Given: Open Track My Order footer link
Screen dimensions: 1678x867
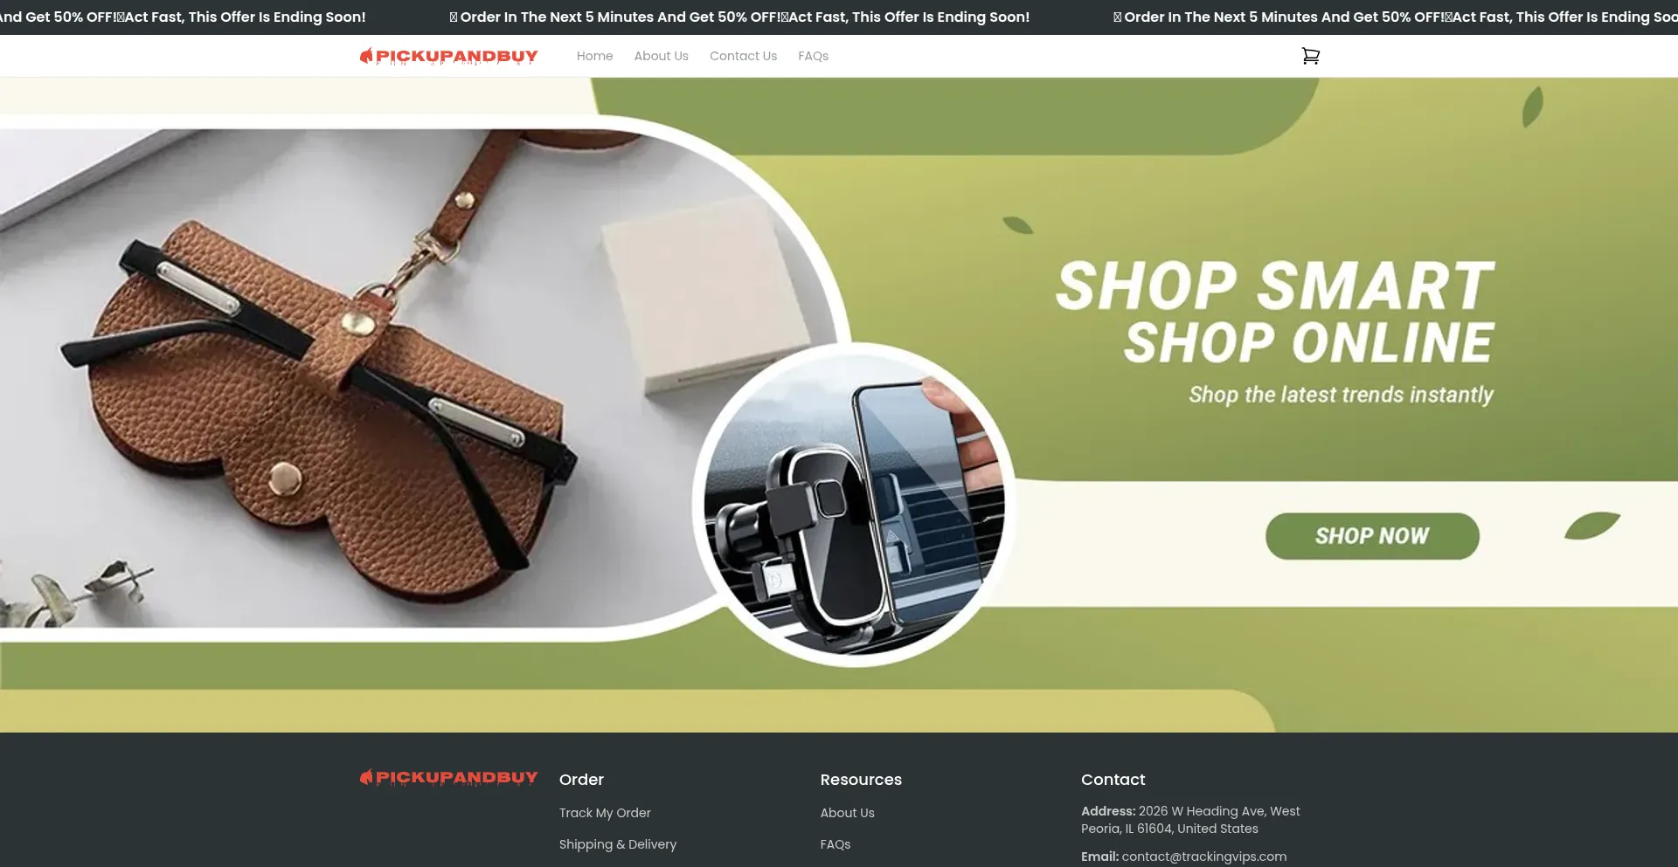Looking at the screenshot, I should 605,813.
